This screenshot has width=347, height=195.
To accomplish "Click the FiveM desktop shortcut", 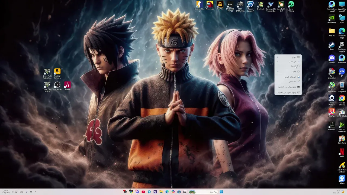I will 67,86.
